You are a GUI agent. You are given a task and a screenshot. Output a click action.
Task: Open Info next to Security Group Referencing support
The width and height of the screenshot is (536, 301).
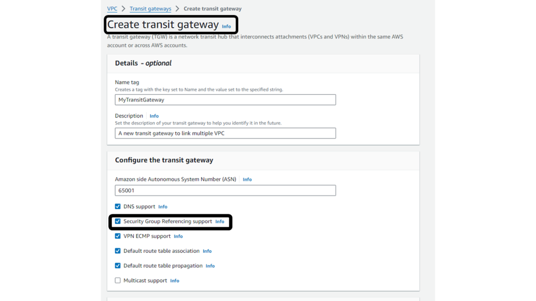pos(220,221)
